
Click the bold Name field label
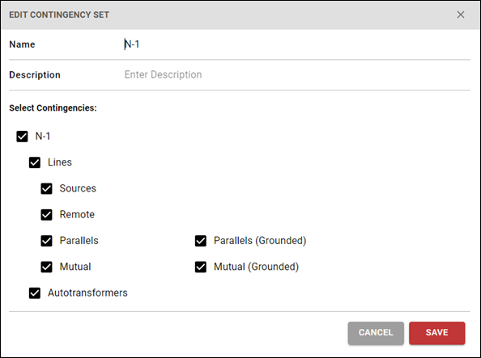[22, 44]
